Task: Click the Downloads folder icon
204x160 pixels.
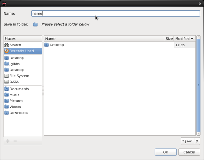Action: coord(6,113)
